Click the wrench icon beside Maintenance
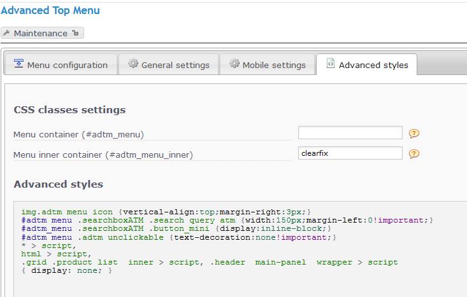Image resolution: width=467 pixels, height=297 pixels. click(7, 33)
